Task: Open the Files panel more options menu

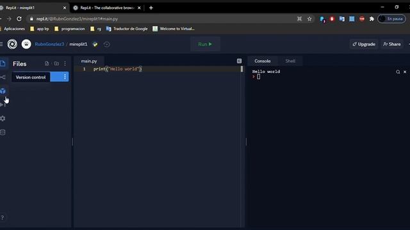Action: 65,64
